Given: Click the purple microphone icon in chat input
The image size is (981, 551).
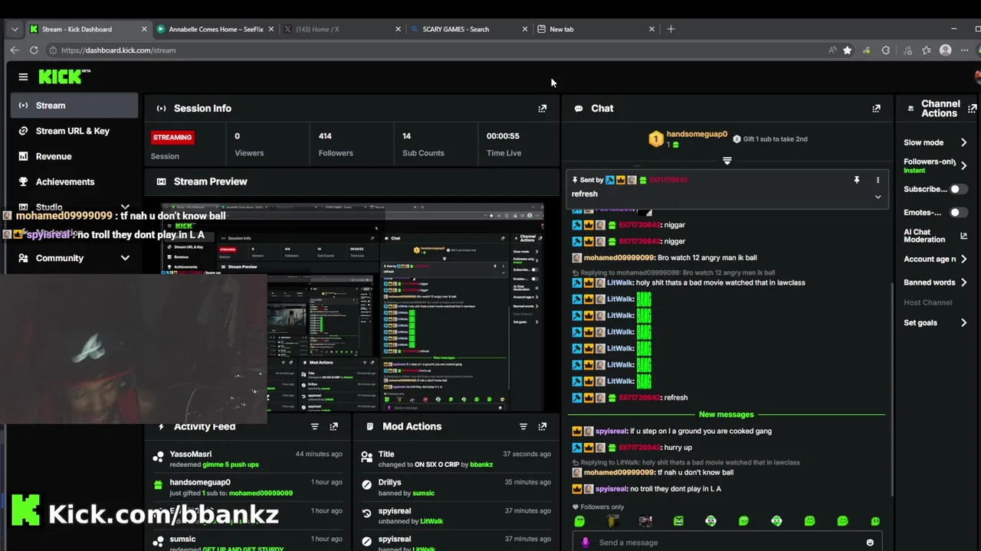Looking at the screenshot, I should point(586,543).
